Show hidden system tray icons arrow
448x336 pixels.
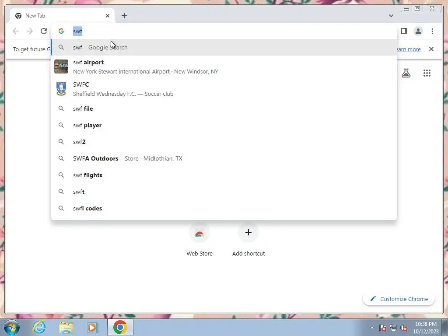(372, 328)
